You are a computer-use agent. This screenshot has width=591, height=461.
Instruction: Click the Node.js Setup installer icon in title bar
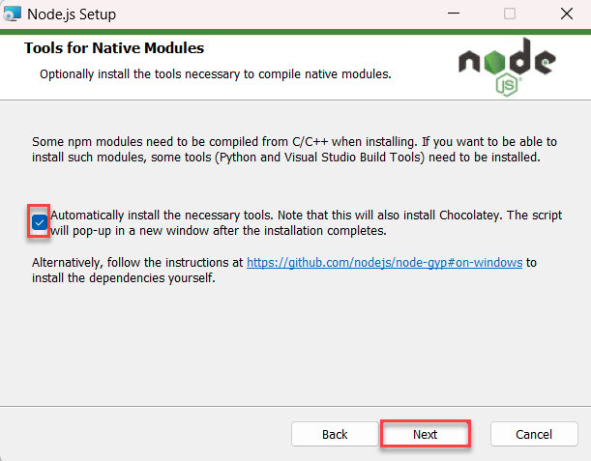[12, 14]
